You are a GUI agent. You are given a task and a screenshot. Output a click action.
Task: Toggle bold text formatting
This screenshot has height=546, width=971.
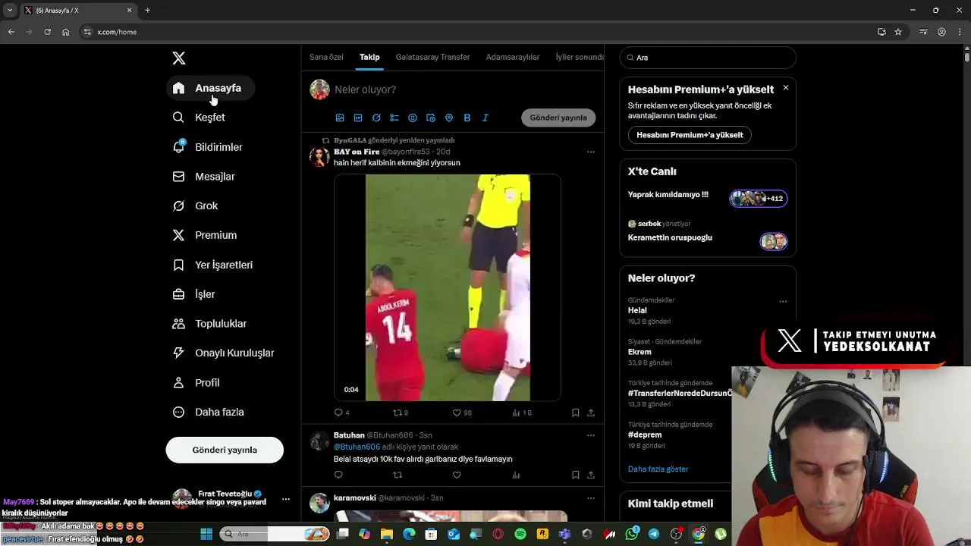pyautogui.click(x=467, y=118)
